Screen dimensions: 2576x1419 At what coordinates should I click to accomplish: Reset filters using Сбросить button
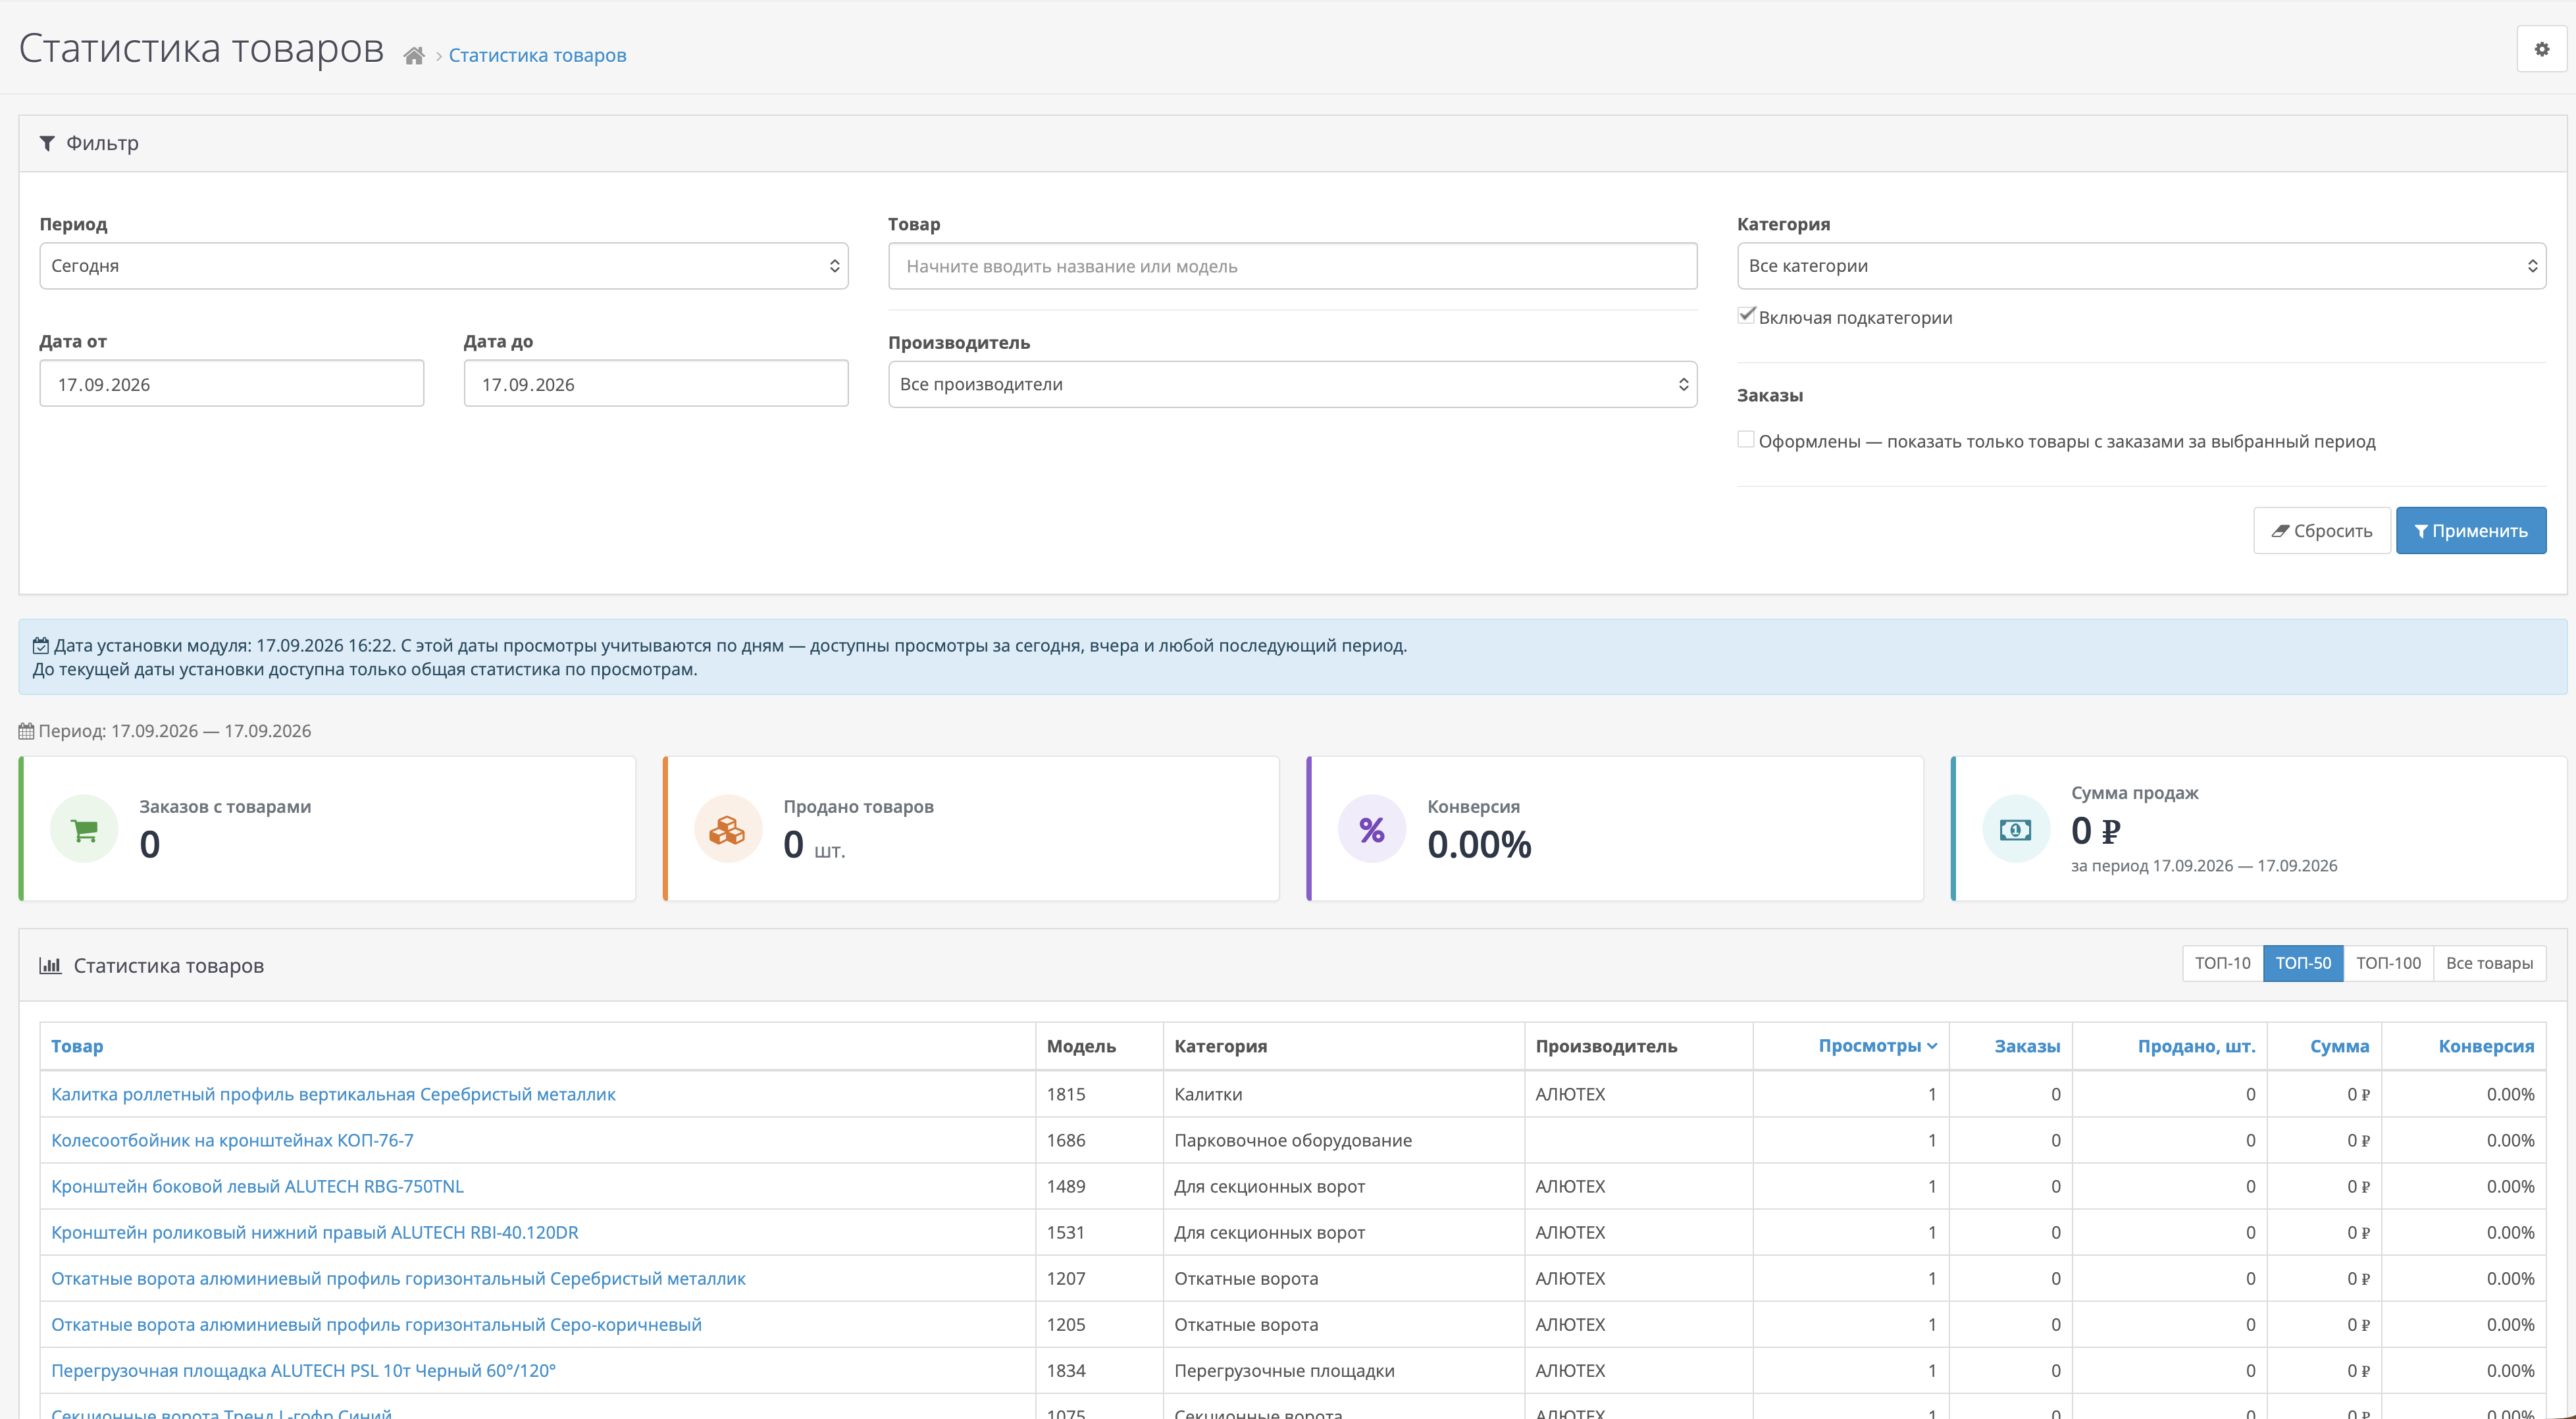click(2321, 531)
